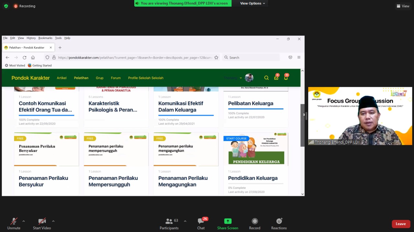Image resolution: width=414 pixels, height=232 pixels.
Task: Open the site messages inbox icon
Action: tap(276, 78)
